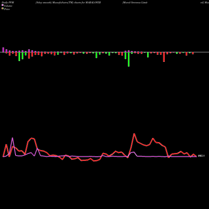The height and width of the screenshot is (209, 209).
Task: Click the MunafaSutra charts for MARALOVER title
Action: pyautogui.click(x=68, y=3)
